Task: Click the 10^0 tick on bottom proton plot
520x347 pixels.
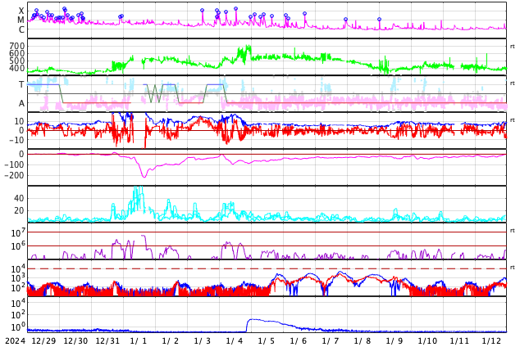Action: coord(17,327)
